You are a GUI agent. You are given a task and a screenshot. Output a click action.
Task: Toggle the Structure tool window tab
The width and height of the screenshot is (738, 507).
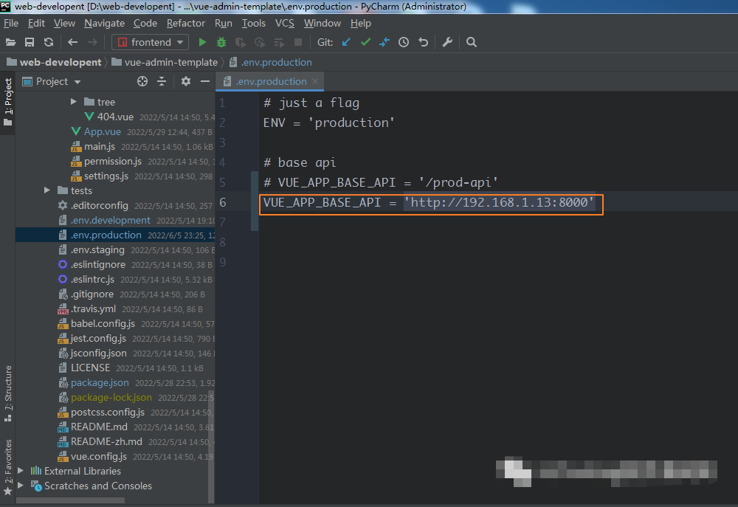tap(7, 393)
